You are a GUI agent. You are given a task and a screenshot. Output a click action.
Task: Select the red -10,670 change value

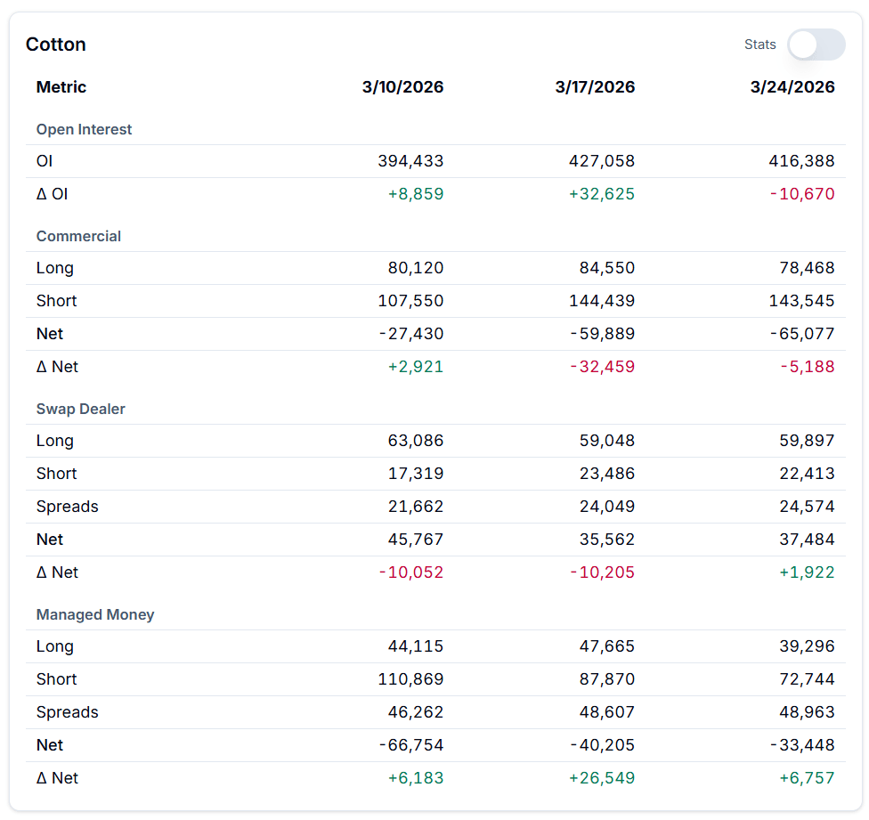pyautogui.click(x=802, y=194)
